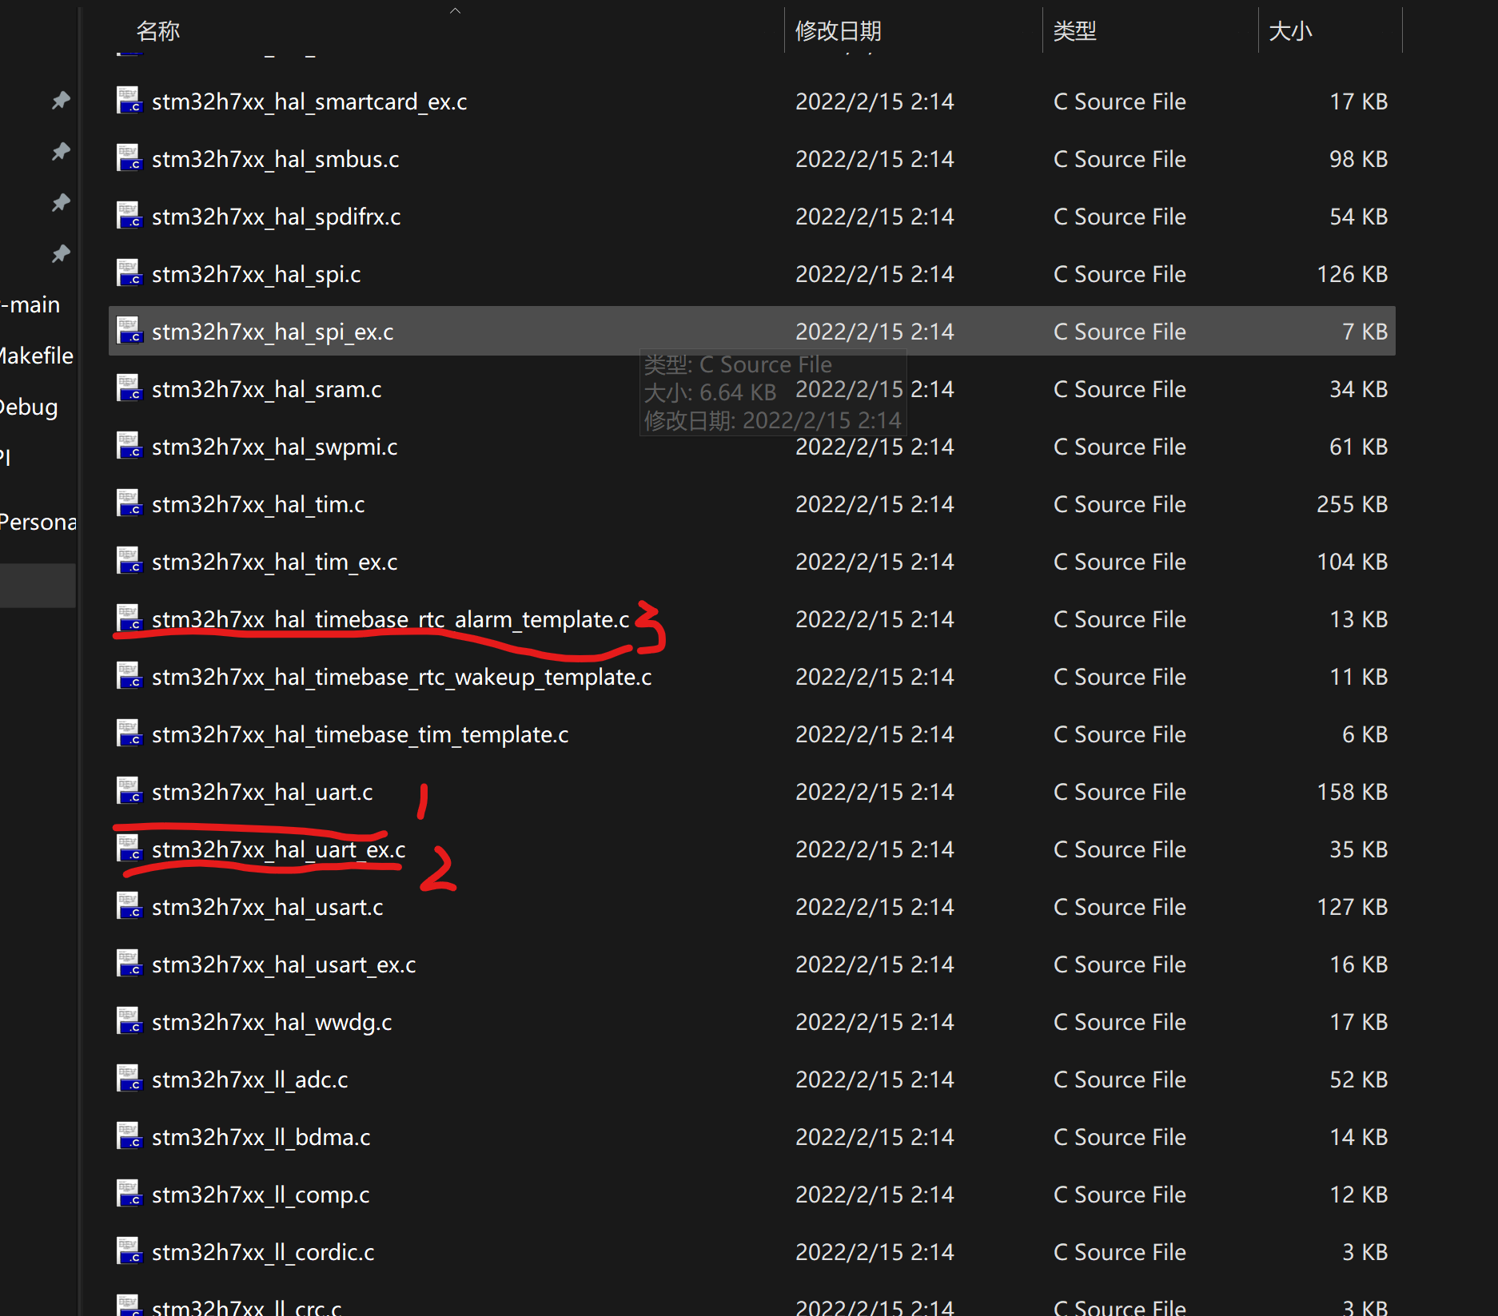Click the file icon for stm32h7xx_hal_uart.c
Viewport: 1498px width, 1316px height.
pos(129,791)
